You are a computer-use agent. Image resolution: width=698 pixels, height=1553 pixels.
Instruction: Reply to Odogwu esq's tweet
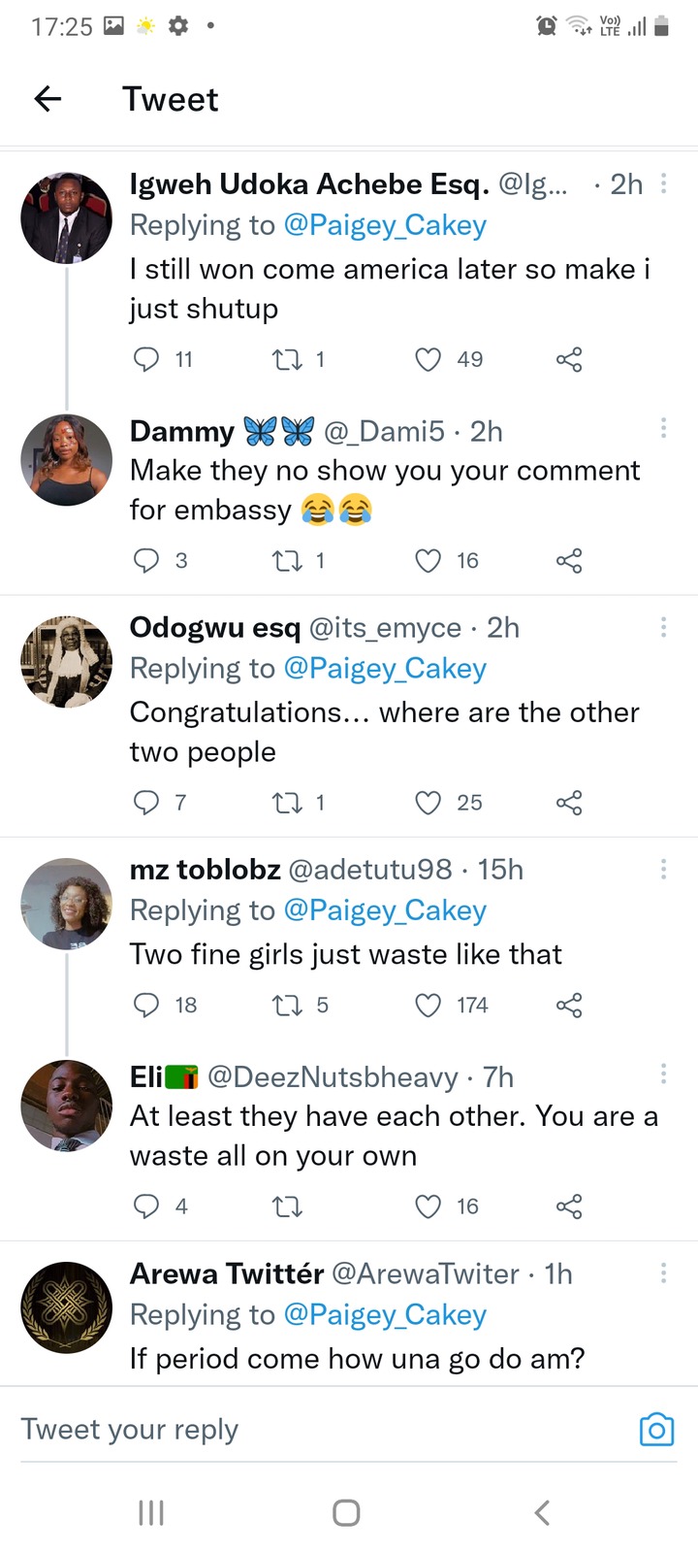point(145,803)
